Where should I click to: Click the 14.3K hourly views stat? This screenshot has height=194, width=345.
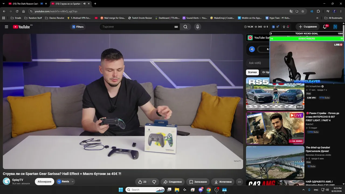249,27
